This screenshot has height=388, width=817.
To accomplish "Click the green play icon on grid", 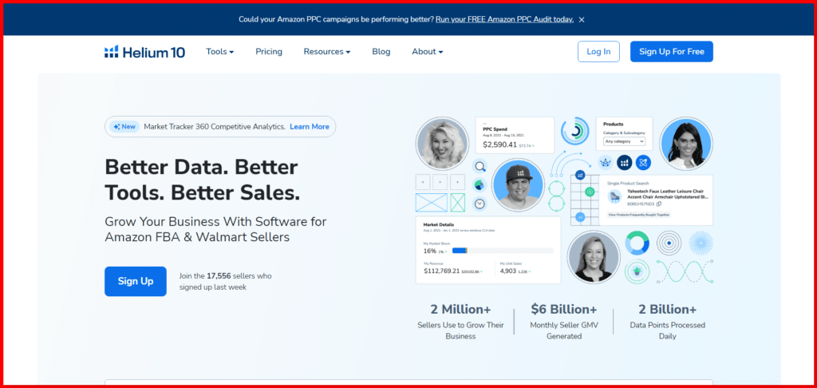I will coord(590,192).
